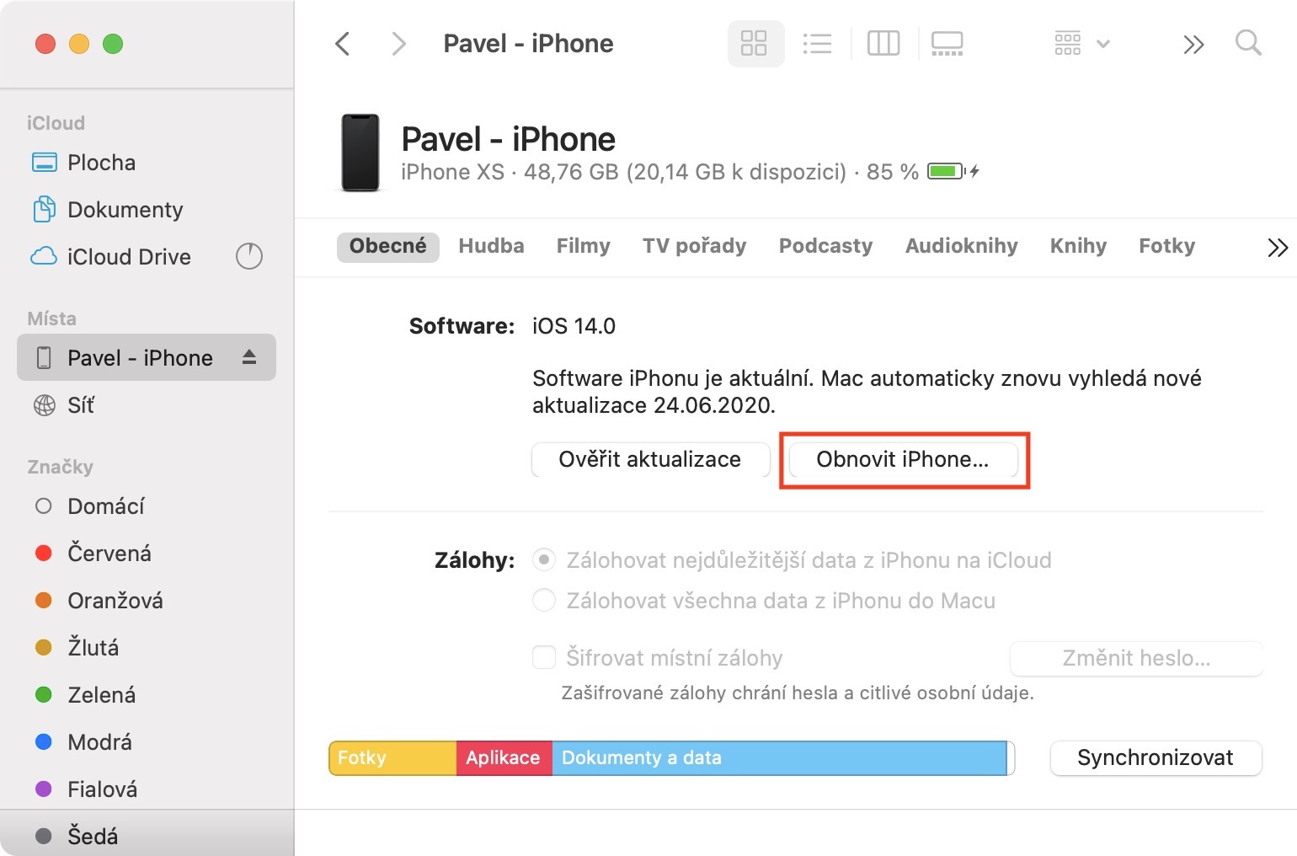
Task: Click the red Aplikace storage bar segment
Action: (x=504, y=757)
